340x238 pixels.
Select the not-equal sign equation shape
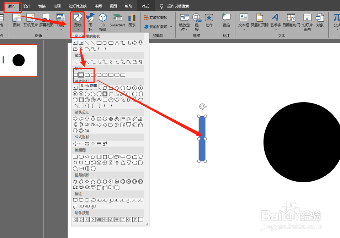(x=105, y=144)
